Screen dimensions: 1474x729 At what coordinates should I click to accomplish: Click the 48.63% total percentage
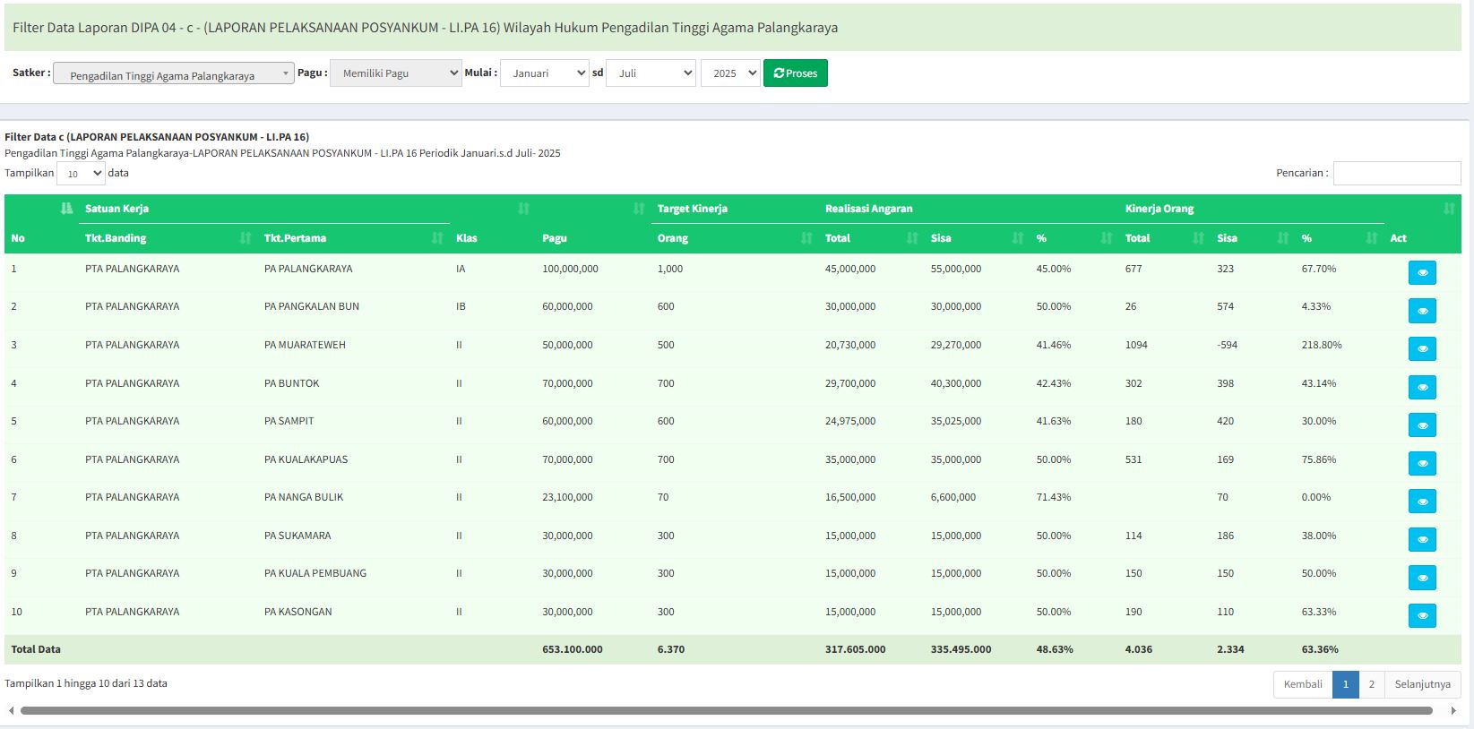[1055, 649]
